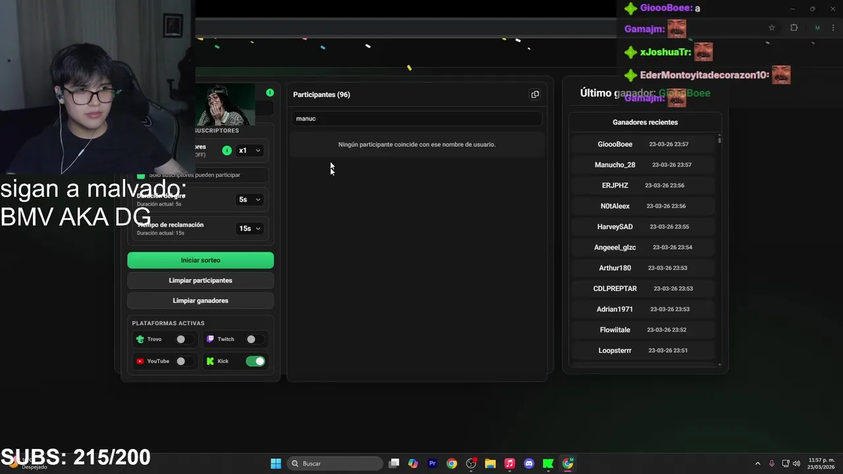
Task: Open the 15s claim time dropdown
Action: tap(250, 228)
